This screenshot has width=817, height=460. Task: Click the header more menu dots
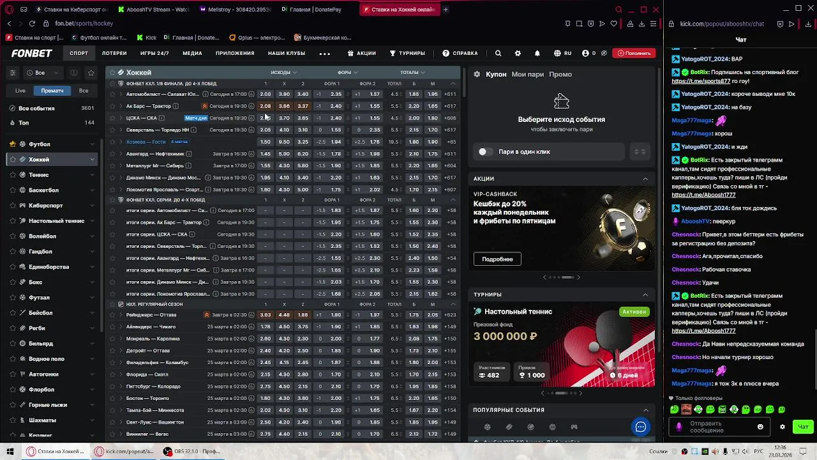pyautogui.click(x=325, y=54)
